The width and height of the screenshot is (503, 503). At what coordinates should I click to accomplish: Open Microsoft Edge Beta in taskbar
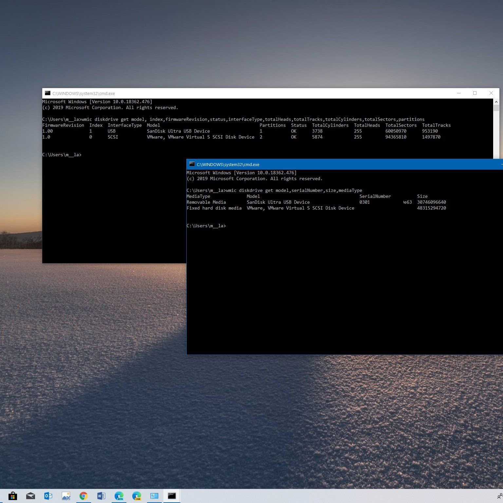119,496
